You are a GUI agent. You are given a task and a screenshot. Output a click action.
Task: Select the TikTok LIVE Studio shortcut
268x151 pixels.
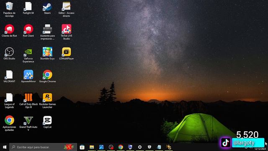(x=67, y=32)
